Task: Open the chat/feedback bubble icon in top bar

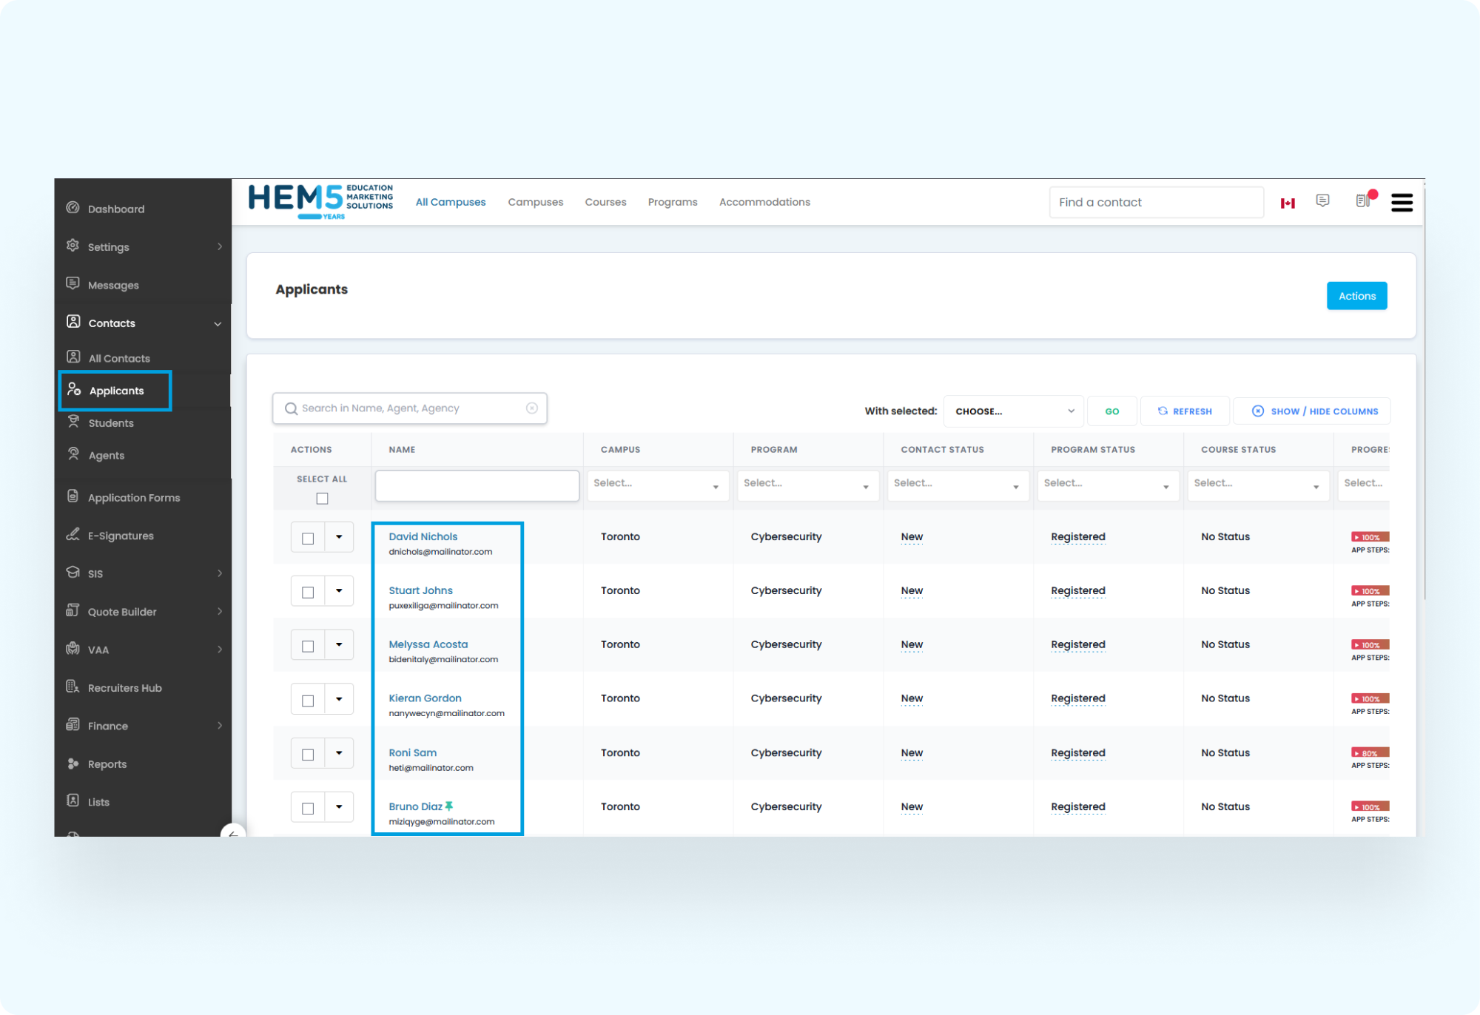Action: coord(1323,200)
